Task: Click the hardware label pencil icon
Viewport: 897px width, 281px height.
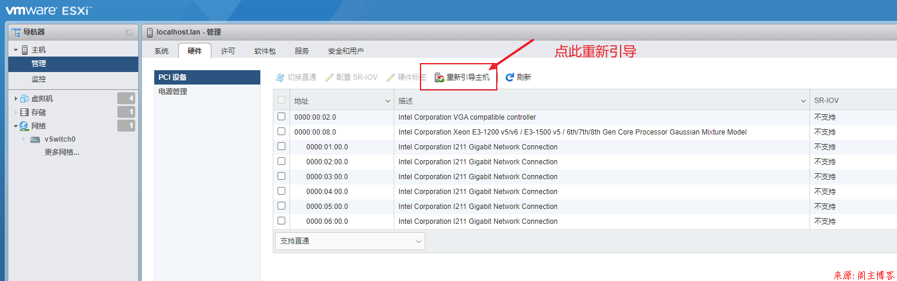Action: 391,77
